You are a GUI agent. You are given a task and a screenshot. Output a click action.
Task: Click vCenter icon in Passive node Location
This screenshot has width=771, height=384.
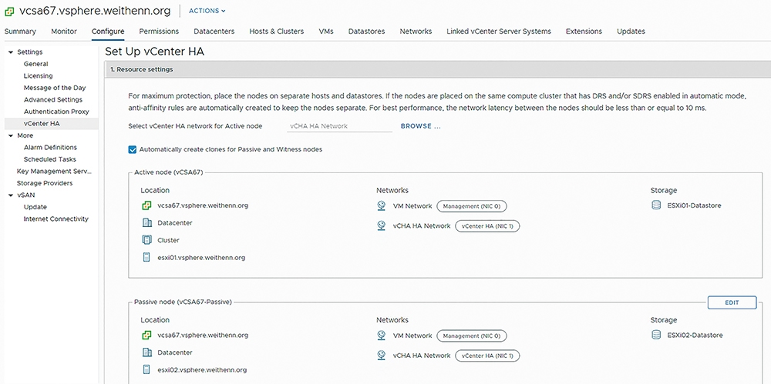[x=146, y=336]
